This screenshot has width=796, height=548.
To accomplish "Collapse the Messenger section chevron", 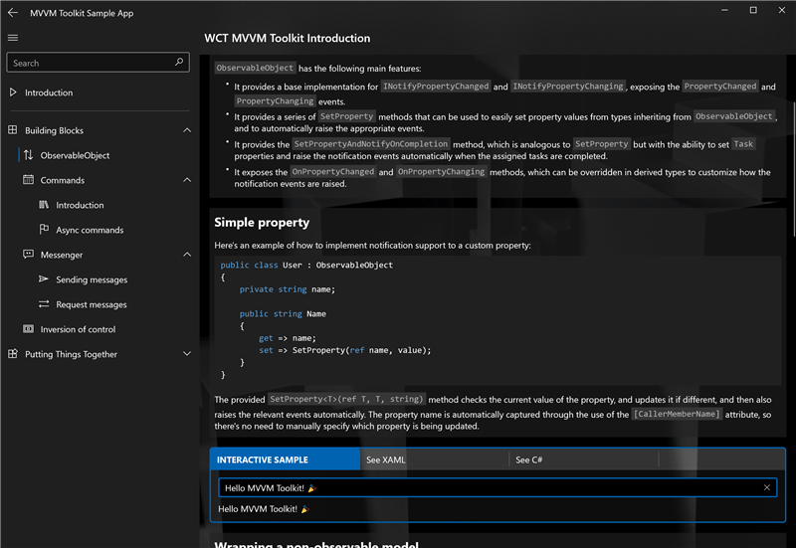I will coord(187,255).
